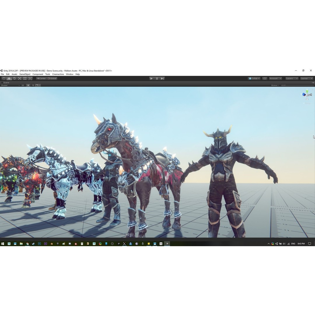Open the File menu
315x315 pixels.
(x=2, y=74)
